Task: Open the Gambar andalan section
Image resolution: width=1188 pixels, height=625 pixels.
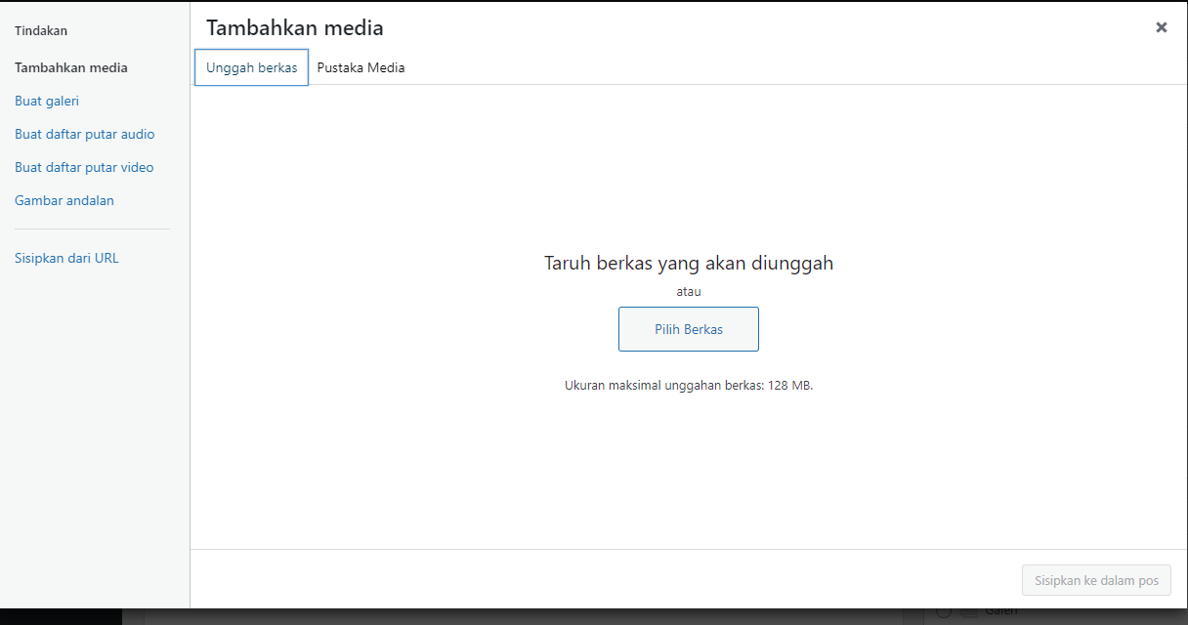Action: 64,200
